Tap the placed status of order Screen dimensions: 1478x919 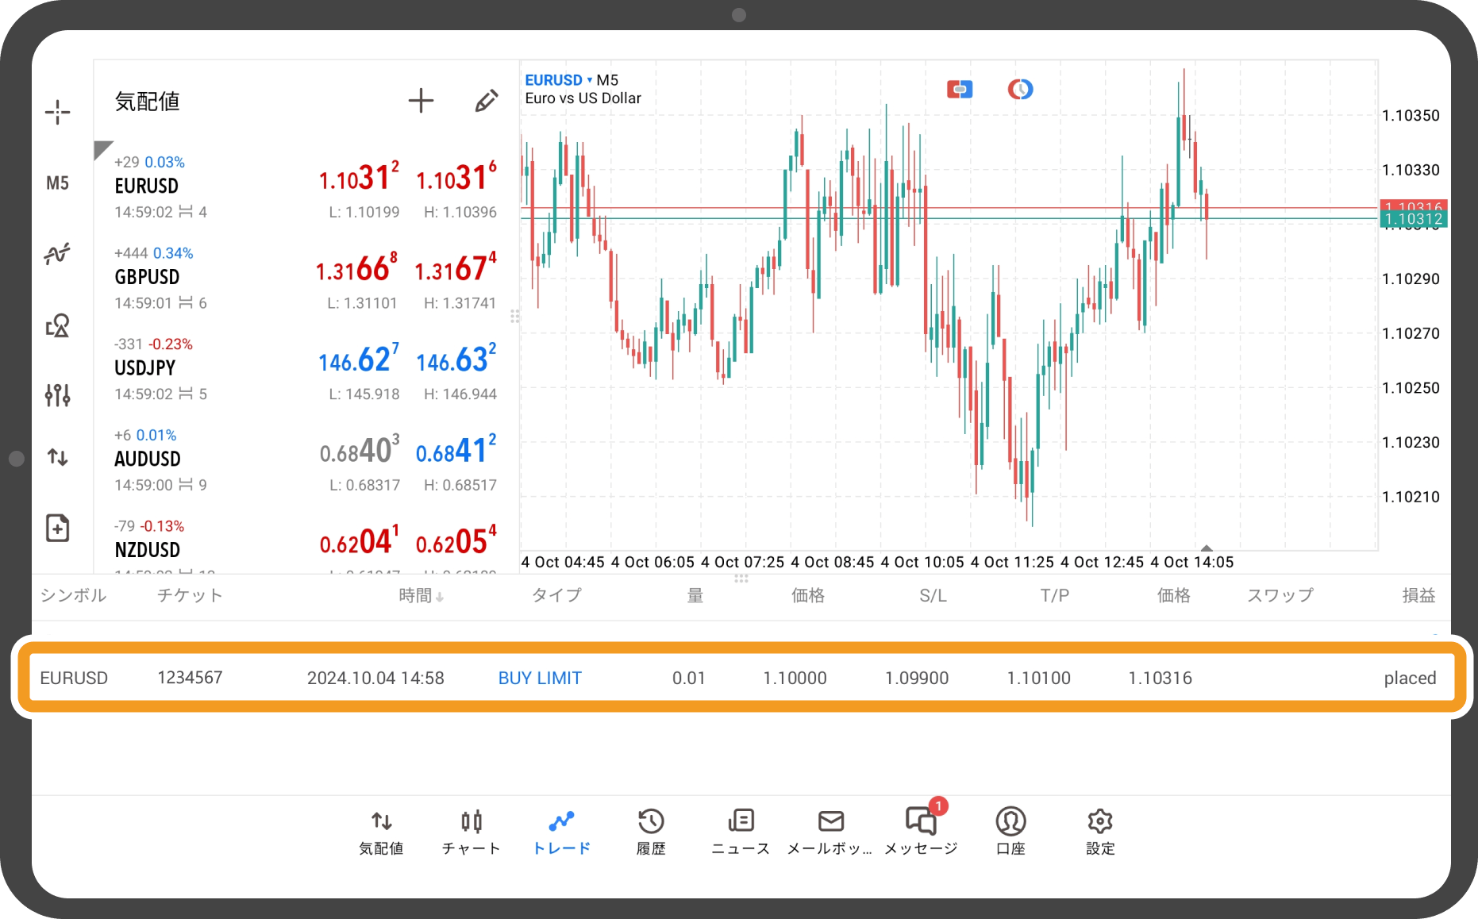[1410, 678]
